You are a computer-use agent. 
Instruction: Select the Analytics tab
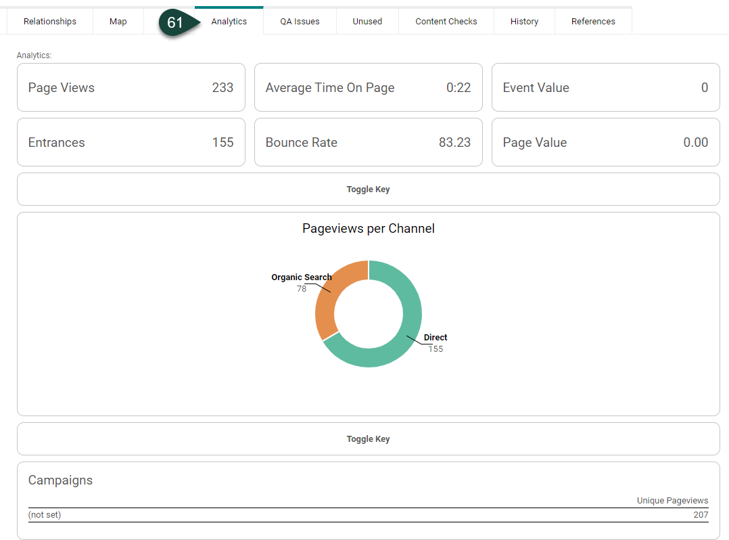tap(229, 21)
